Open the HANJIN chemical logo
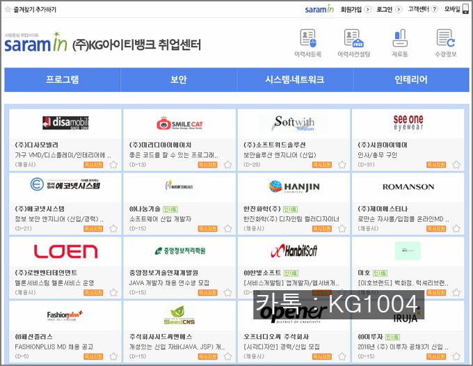The image size is (473, 366). coord(294,186)
